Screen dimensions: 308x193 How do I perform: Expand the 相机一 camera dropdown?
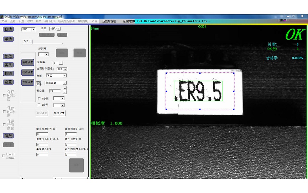(33, 29)
